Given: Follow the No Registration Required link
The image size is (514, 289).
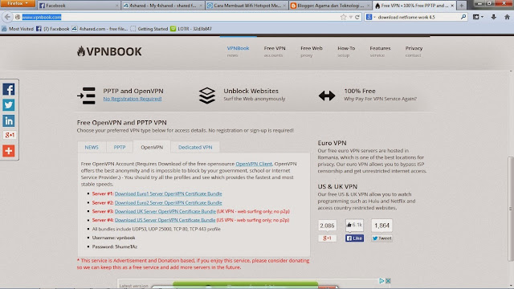Looking at the screenshot, I should [x=133, y=99].
